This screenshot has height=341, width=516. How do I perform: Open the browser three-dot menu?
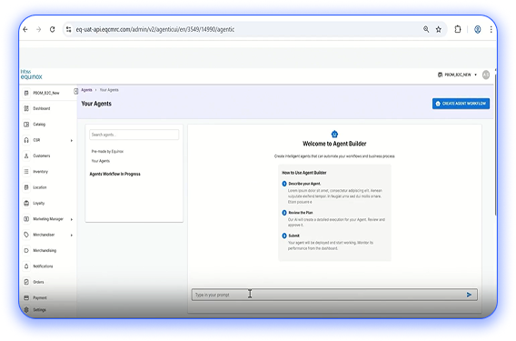pyautogui.click(x=491, y=29)
